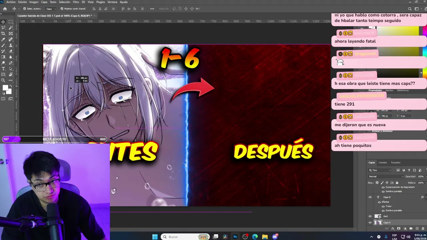This screenshot has height=240, width=427.
Task: Open the Tipo layer filter dropdown
Action: (x=380, y=170)
